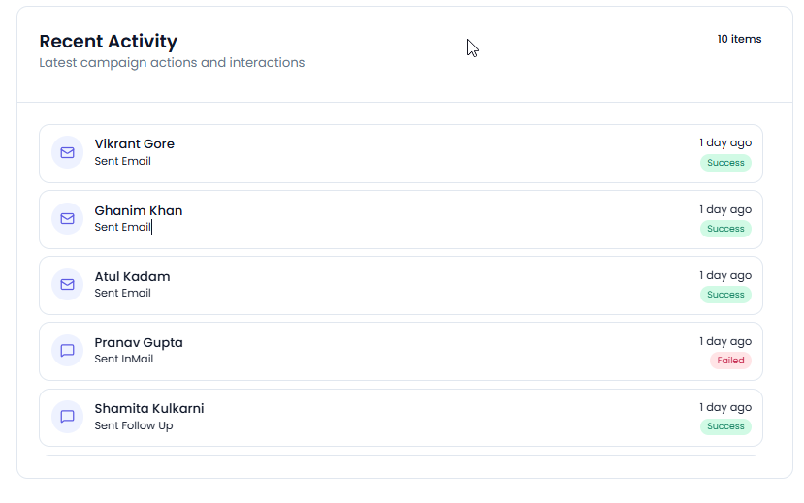This screenshot has width=804, height=503.
Task: Click the email icon beside Atul Kadam
Action: coord(67,285)
